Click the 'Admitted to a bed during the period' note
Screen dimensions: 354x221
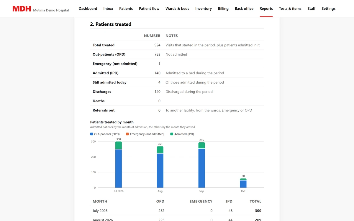(x=195, y=73)
